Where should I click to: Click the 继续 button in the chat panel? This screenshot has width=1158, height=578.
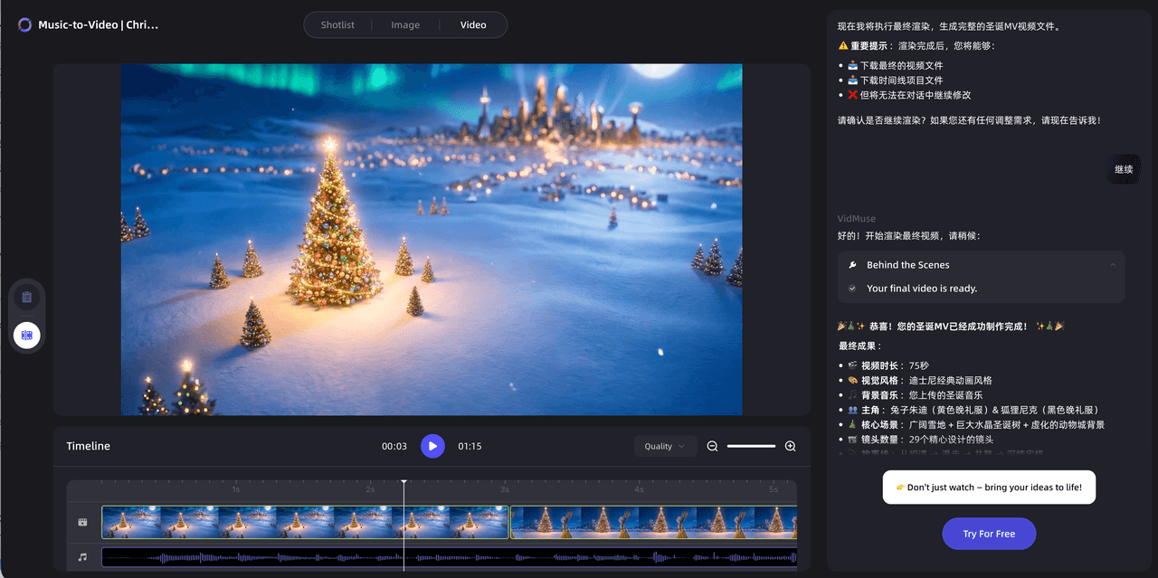click(1124, 169)
